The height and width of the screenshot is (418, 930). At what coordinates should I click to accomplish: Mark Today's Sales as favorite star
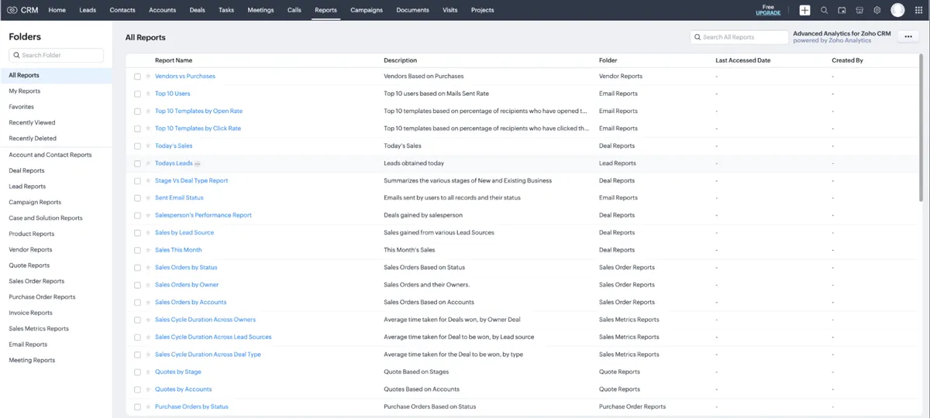pos(148,146)
